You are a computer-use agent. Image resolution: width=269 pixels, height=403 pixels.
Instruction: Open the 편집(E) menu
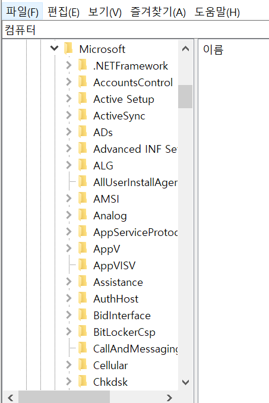tap(64, 11)
